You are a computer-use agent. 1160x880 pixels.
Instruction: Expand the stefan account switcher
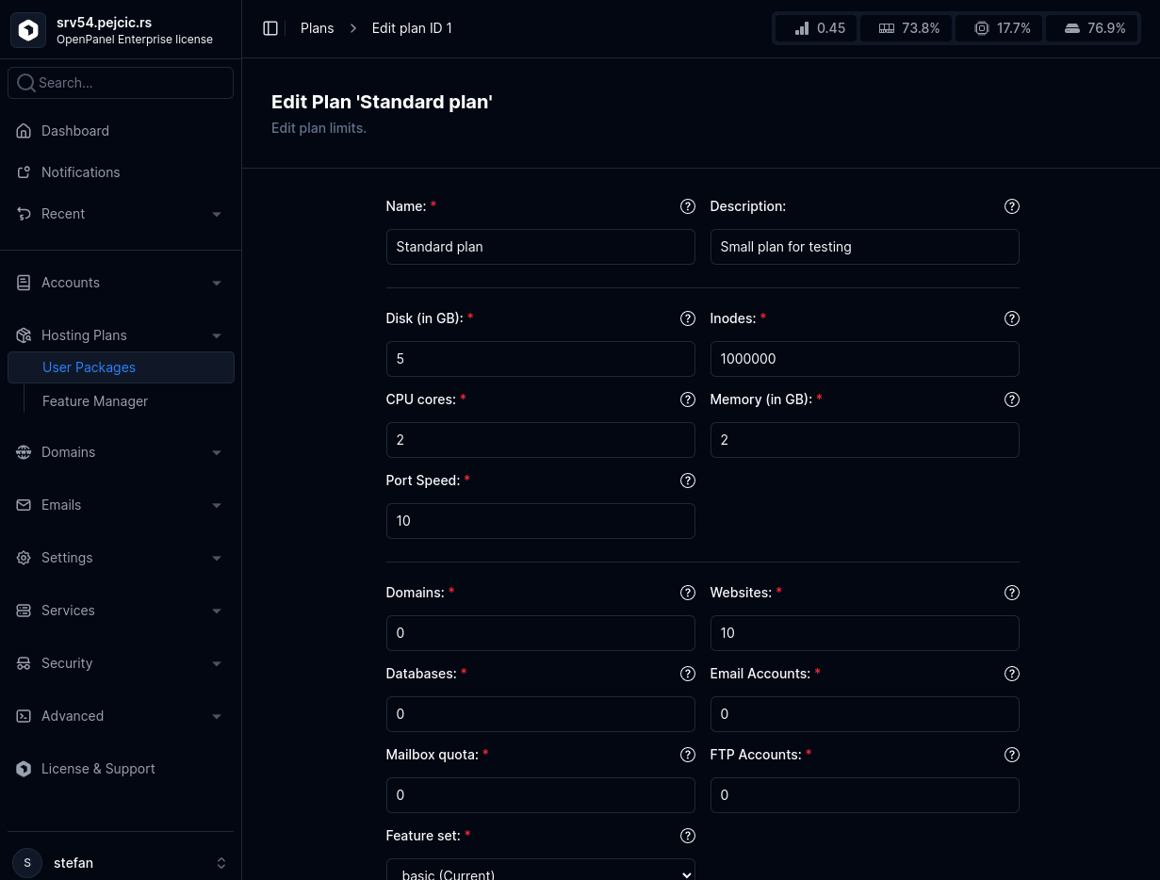click(221, 863)
